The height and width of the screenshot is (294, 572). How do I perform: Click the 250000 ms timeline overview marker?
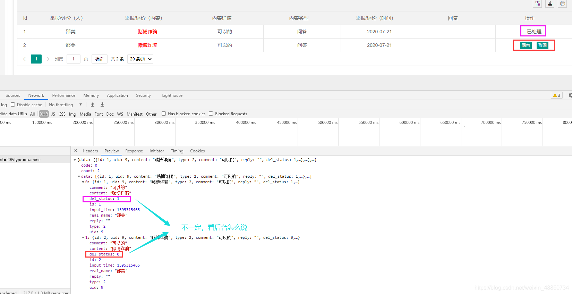click(x=123, y=123)
